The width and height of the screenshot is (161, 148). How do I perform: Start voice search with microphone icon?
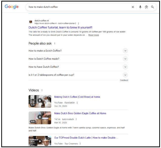(x=140, y=7)
